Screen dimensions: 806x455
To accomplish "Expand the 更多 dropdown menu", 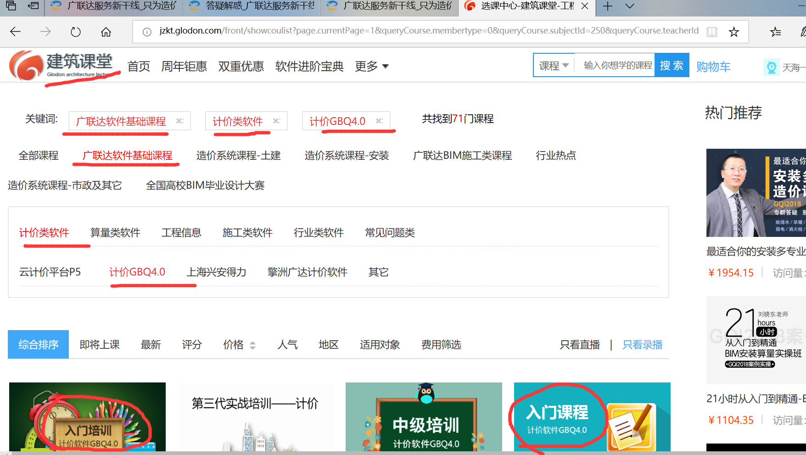I will [372, 66].
